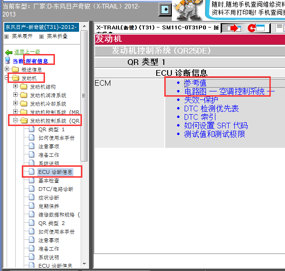Click page icon next to QR 类型 2

[32, 223]
